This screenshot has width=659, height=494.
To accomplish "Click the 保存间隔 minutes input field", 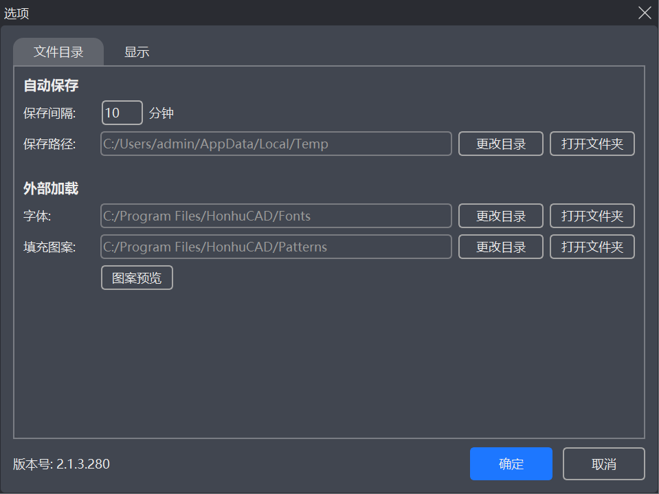I will (122, 113).
